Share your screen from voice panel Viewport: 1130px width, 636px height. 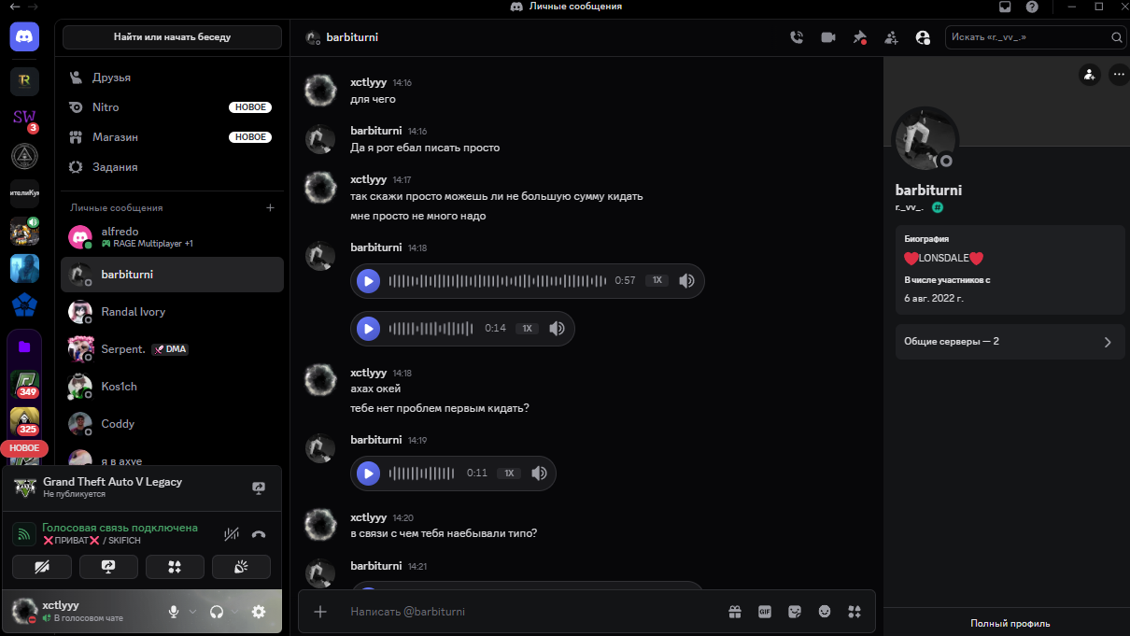point(108,567)
